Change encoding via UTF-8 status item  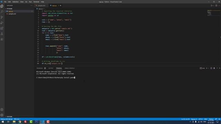click(200, 119)
